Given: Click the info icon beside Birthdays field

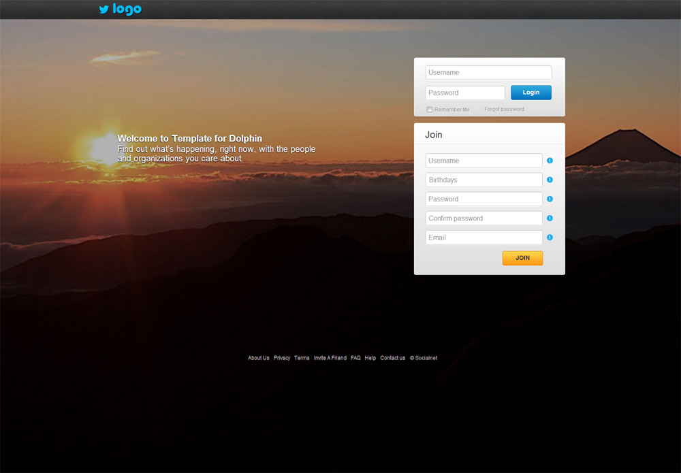Looking at the screenshot, I should point(550,180).
